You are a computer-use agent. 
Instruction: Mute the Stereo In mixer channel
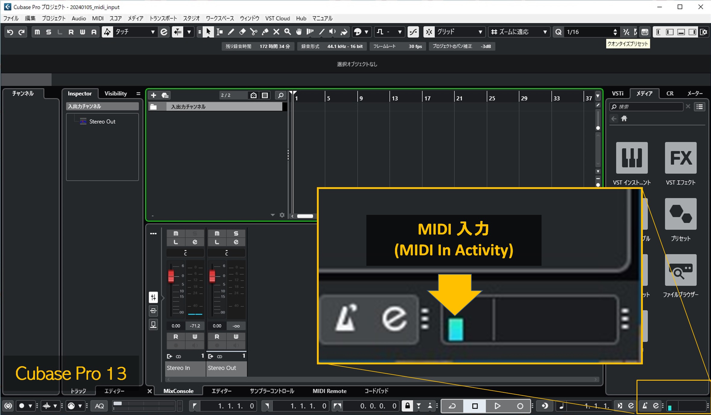point(176,234)
